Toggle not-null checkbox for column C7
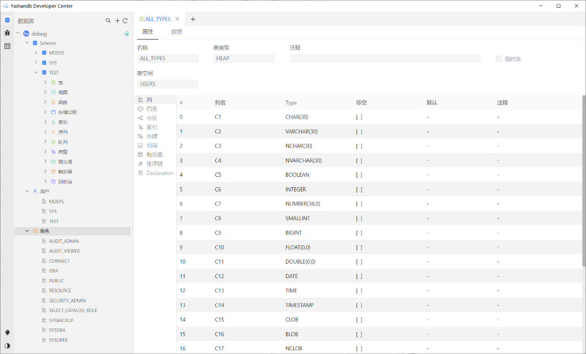 [x=359, y=204]
